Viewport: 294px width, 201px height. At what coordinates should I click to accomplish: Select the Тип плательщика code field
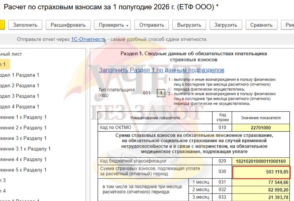click(161, 93)
